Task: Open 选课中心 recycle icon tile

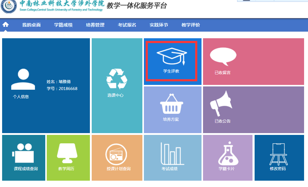Action: [x=116, y=79]
